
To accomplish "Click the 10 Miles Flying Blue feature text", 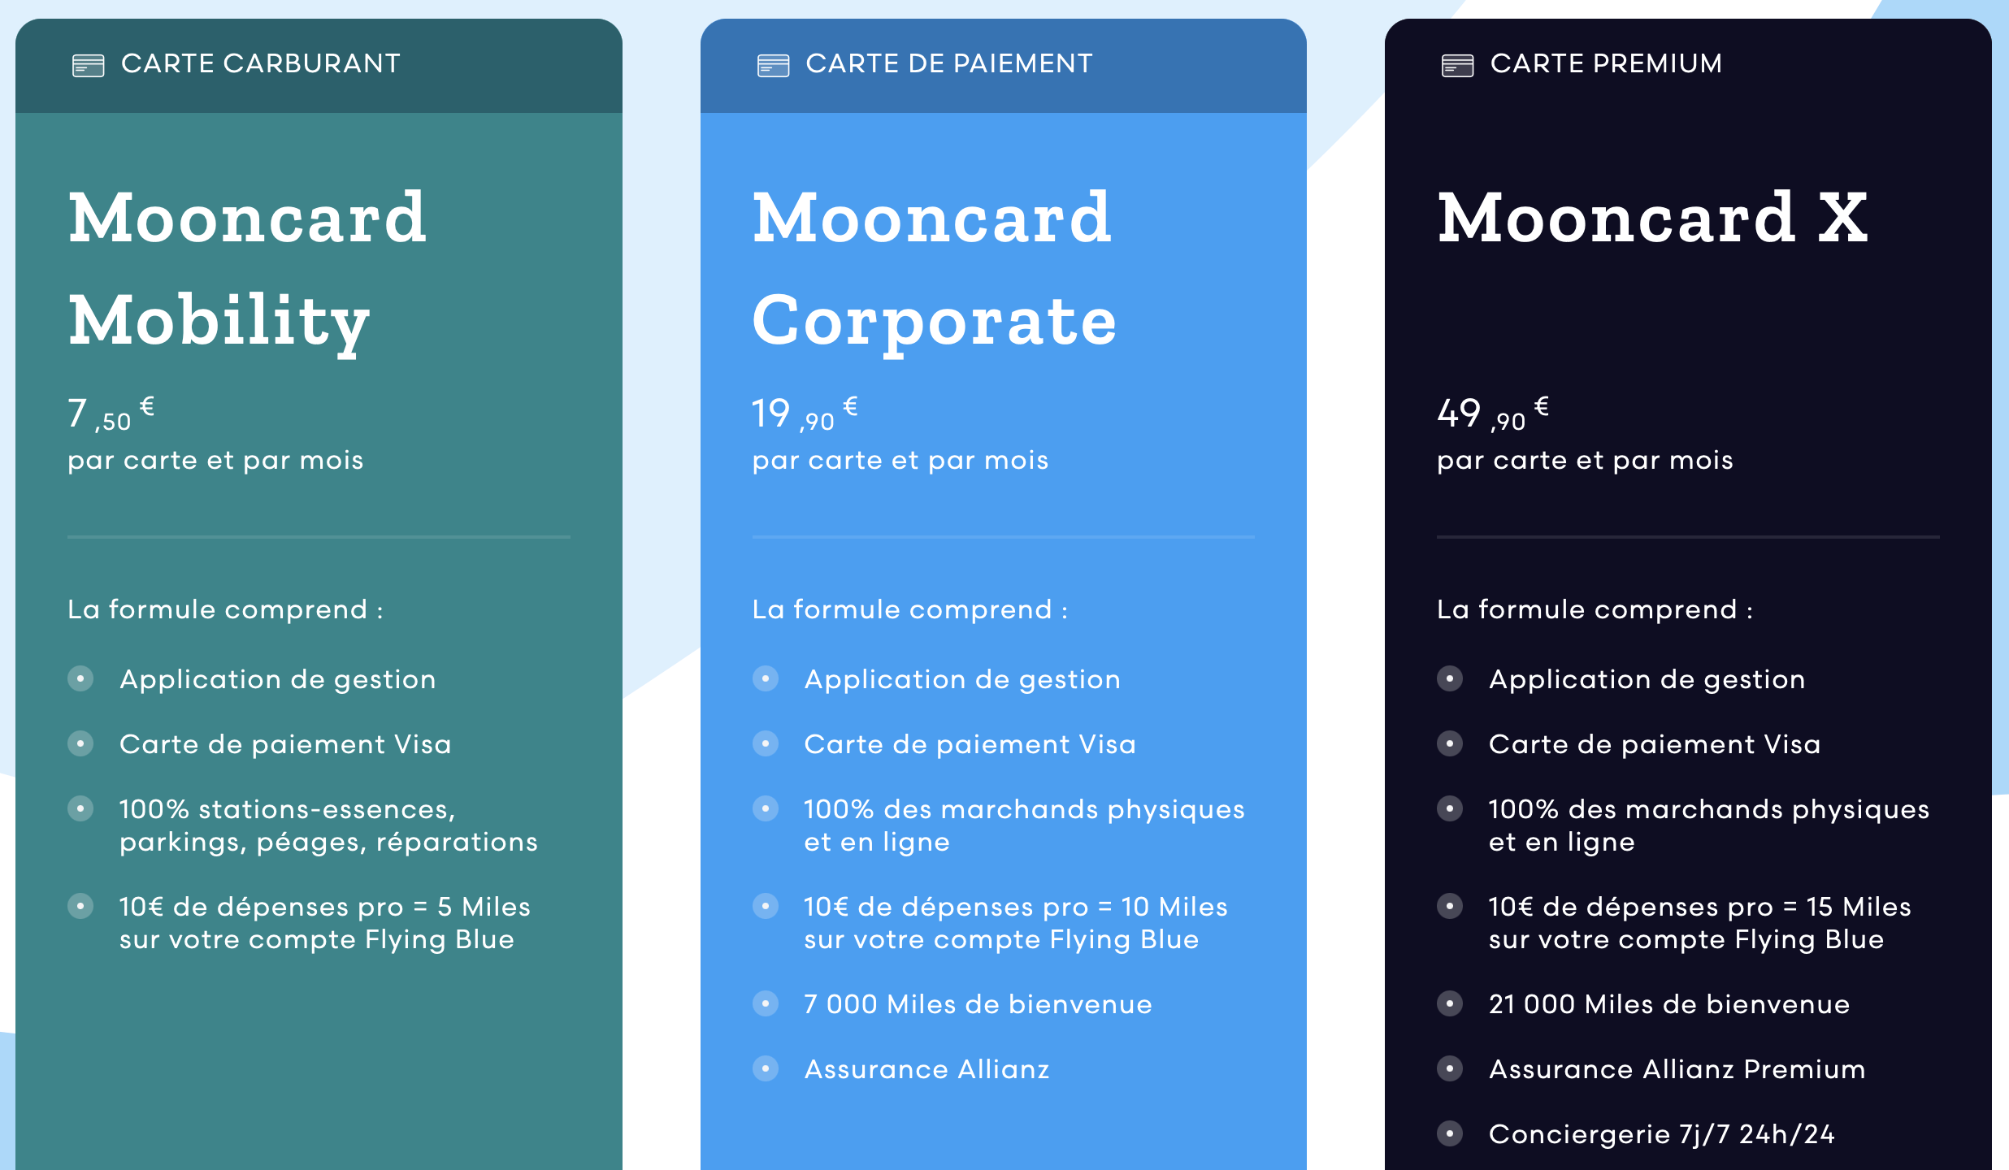I will [1015, 923].
